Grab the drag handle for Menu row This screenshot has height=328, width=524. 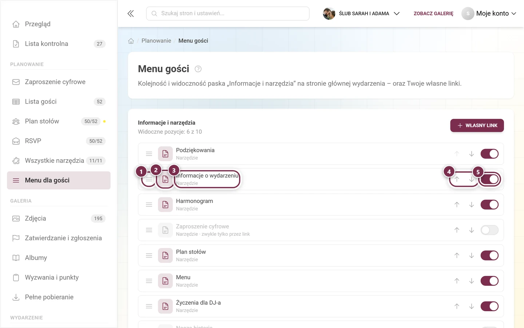(x=149, y=281)
